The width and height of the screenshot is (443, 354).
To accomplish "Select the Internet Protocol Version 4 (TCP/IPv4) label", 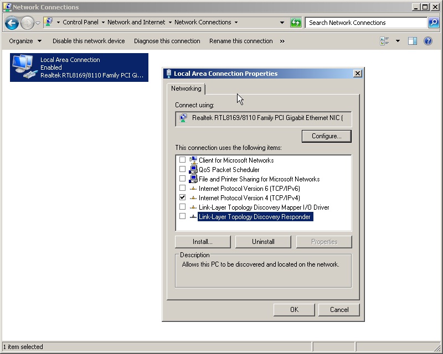I will pyautogui.click(x=249, y=198).
